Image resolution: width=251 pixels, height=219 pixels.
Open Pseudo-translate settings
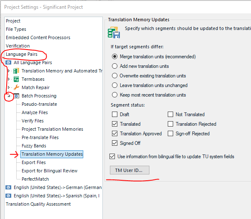[40, 104]
